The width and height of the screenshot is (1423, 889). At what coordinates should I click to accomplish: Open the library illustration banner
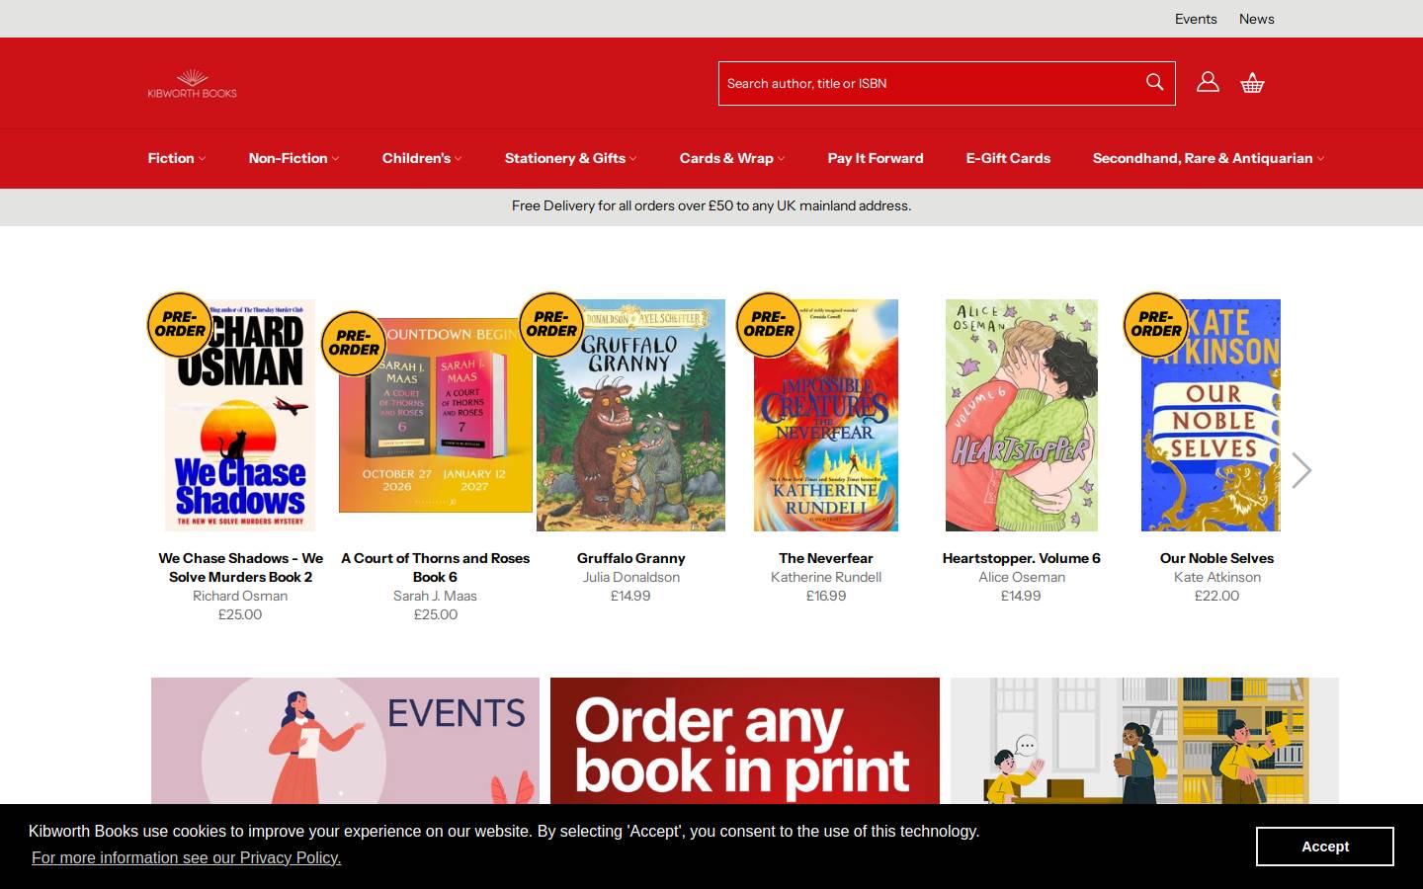1144,741
